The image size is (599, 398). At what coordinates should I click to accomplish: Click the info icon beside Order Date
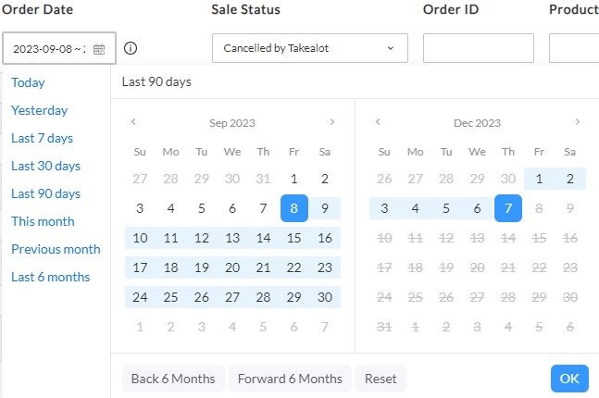131,48
